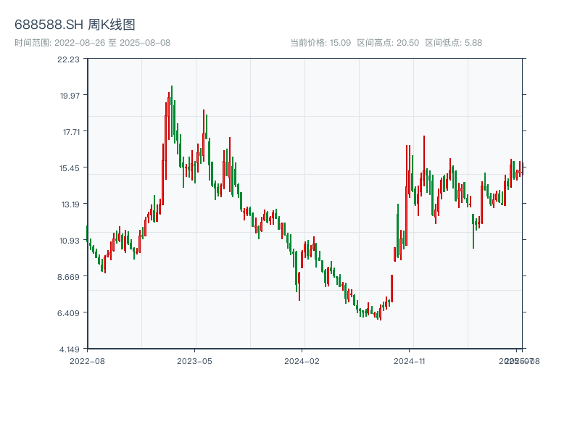Click the current price value 当前价格: 15.09
The height and width of the screenshot is (435, 580).
320,43
